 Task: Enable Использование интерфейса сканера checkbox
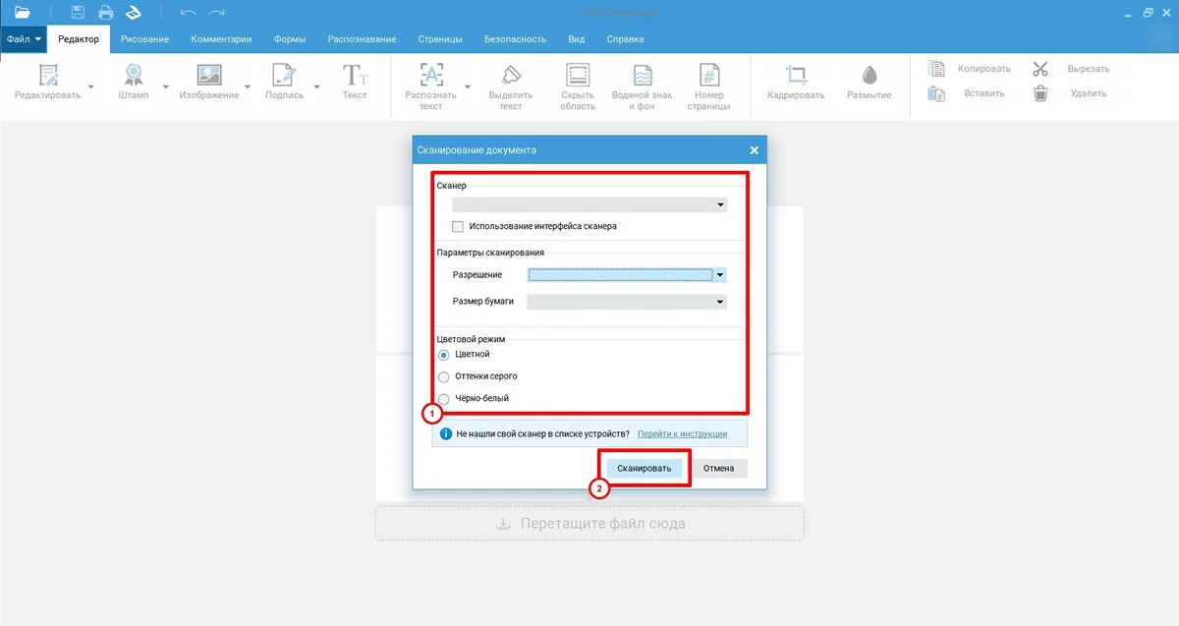click(x=458, y=226)
